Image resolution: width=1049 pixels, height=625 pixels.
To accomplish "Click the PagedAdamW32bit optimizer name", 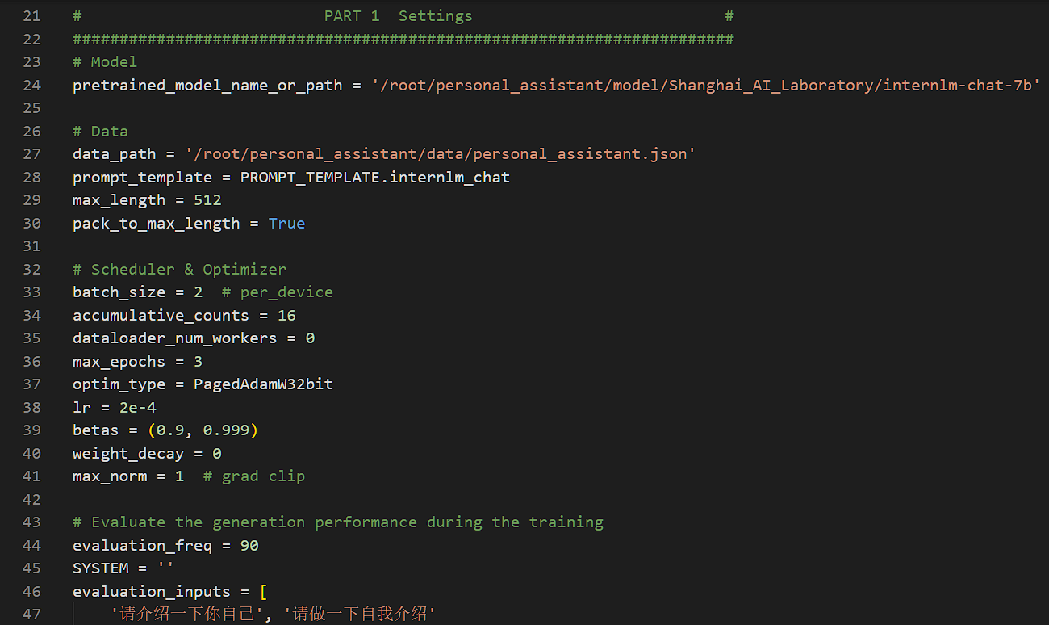I will pos(263,384).
